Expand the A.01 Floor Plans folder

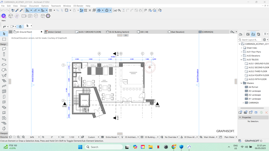point(241,52)
